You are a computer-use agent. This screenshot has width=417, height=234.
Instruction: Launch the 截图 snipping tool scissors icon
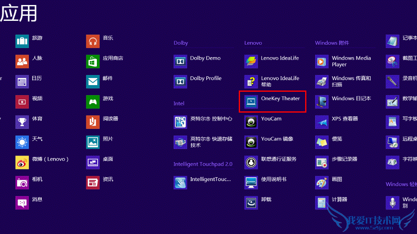pyautogui.click(x=392, y=61)
